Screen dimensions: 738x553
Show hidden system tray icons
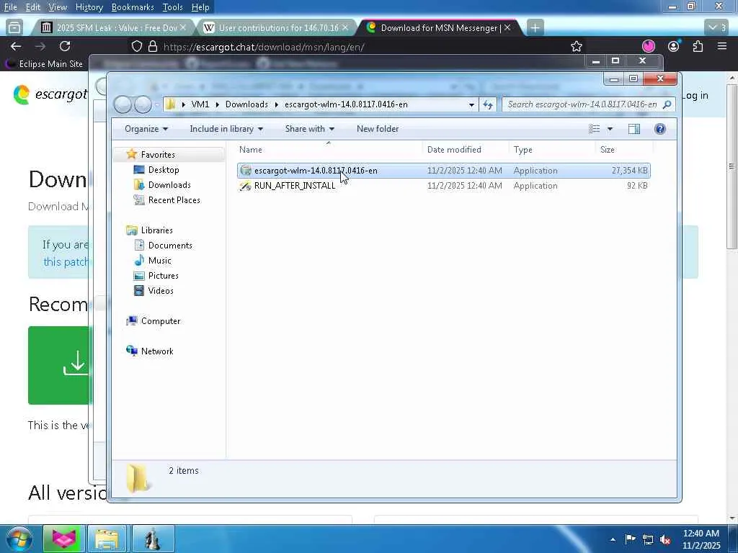(x=613, y=539)
